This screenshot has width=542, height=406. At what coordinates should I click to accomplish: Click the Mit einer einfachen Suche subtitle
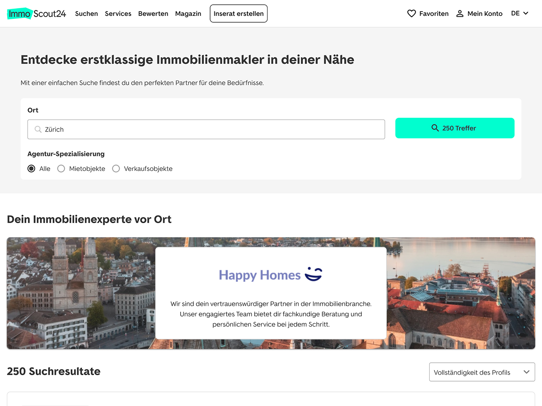(x=142, y=83)
